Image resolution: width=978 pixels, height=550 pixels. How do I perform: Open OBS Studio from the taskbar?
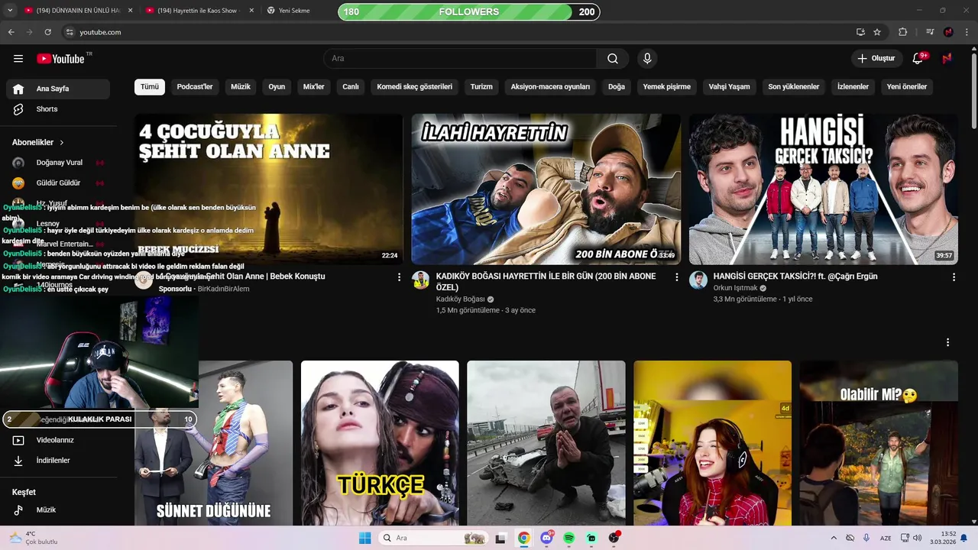(x=614, y=538)
